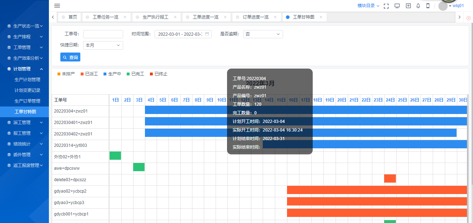Image resolution: width=473 pixels, height=223 pixels.
Task: Toggle the hamburger sidebar menu icon
Action: pyautogui.click(x=57, y=6)
